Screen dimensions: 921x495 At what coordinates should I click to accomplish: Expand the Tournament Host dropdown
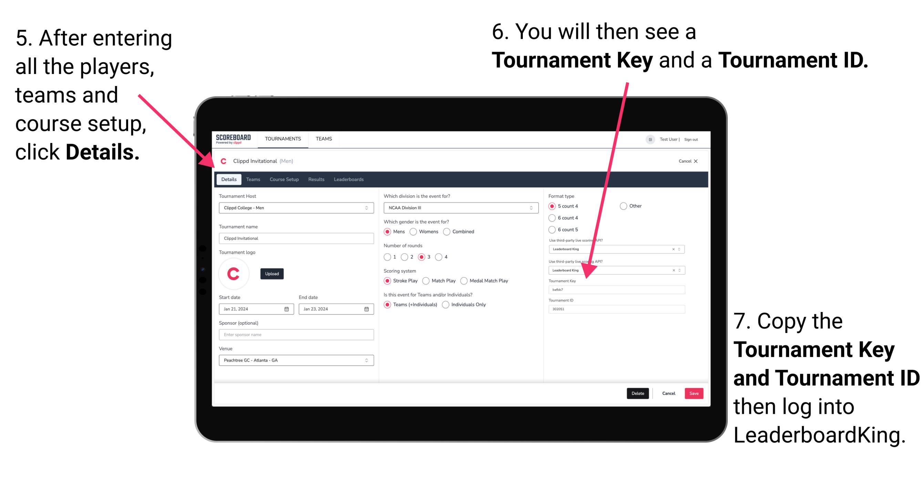point(366,208)
